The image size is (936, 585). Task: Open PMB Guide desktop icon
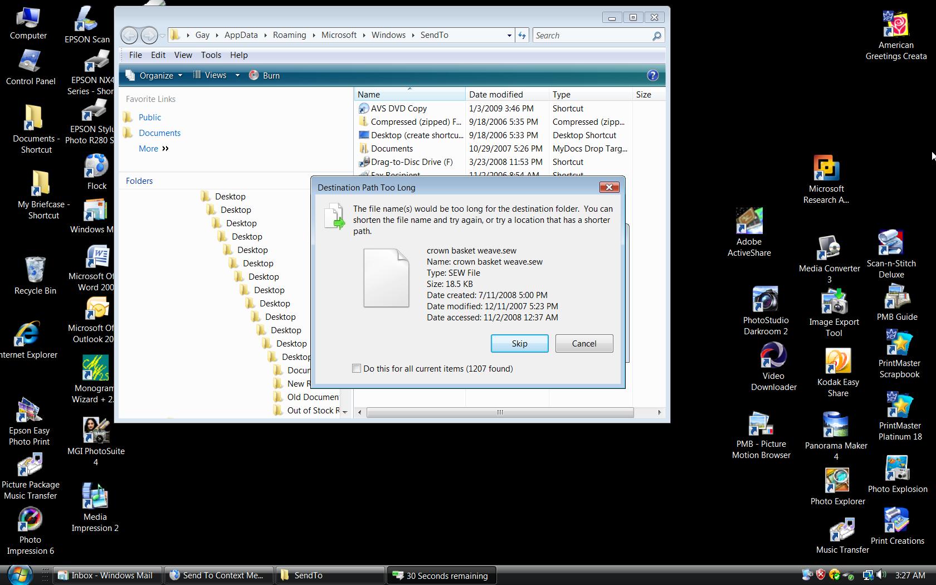897,303
